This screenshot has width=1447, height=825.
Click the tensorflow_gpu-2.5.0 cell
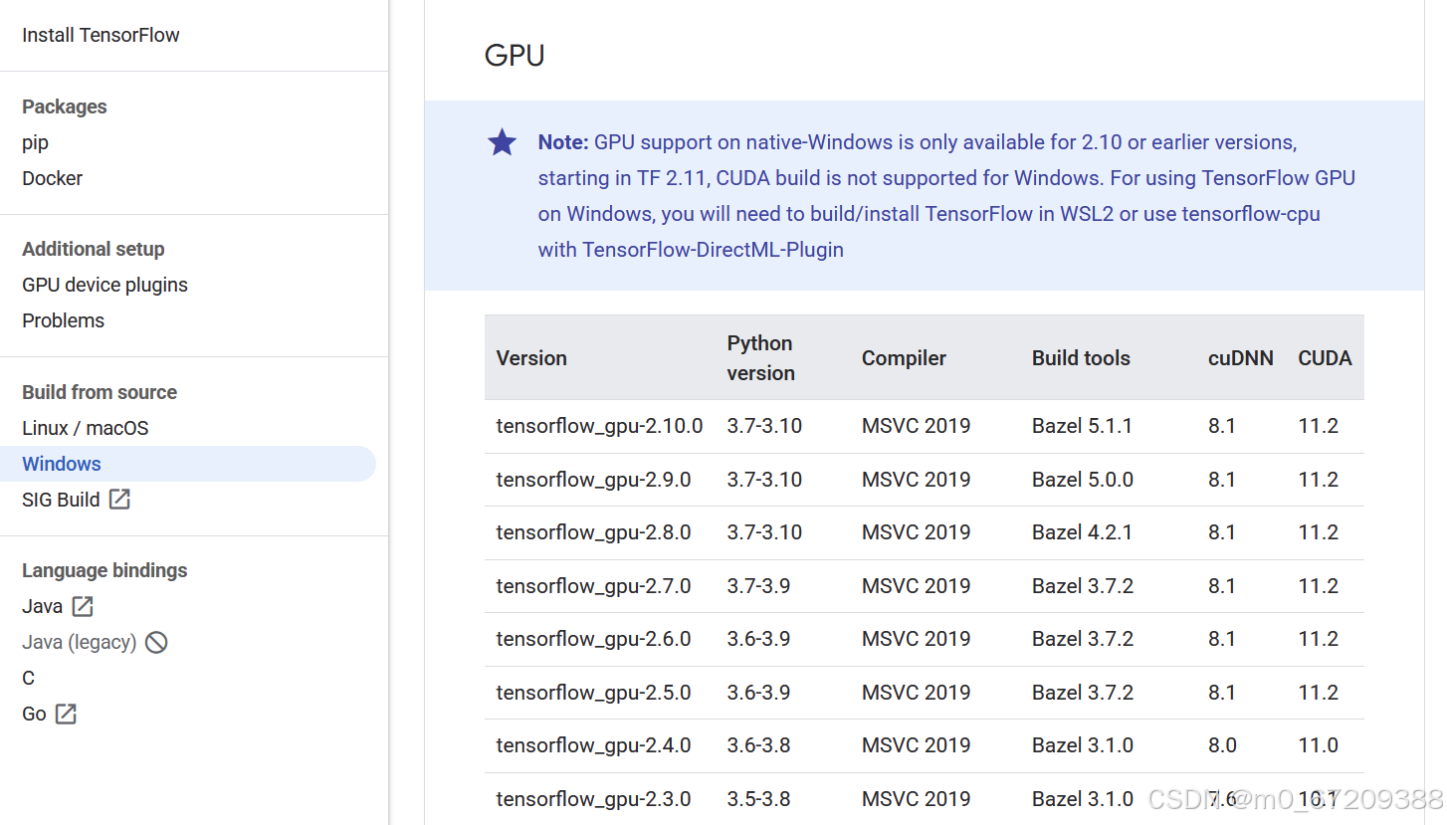point(593,693)
